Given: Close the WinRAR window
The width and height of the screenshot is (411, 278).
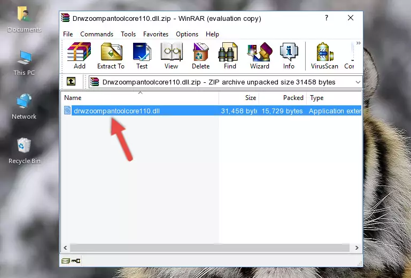Looking at the screenshot, I should (x=351, y=18).
